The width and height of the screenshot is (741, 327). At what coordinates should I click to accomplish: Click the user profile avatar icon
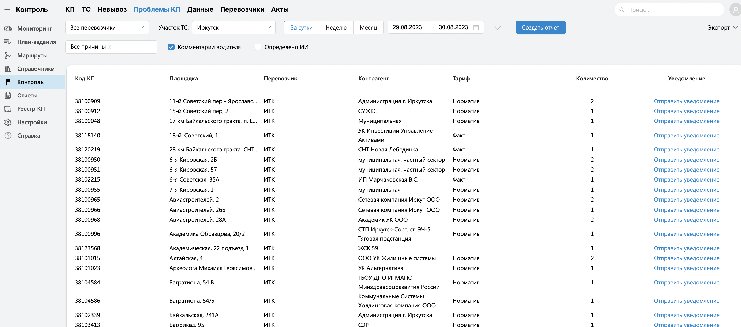click(x=735, y=10)
